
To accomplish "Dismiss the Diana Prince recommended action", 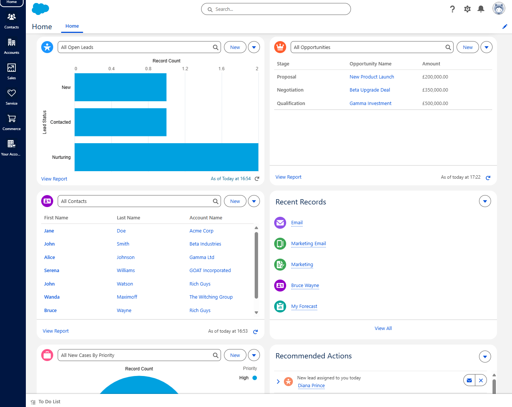I will coord(481,380).
